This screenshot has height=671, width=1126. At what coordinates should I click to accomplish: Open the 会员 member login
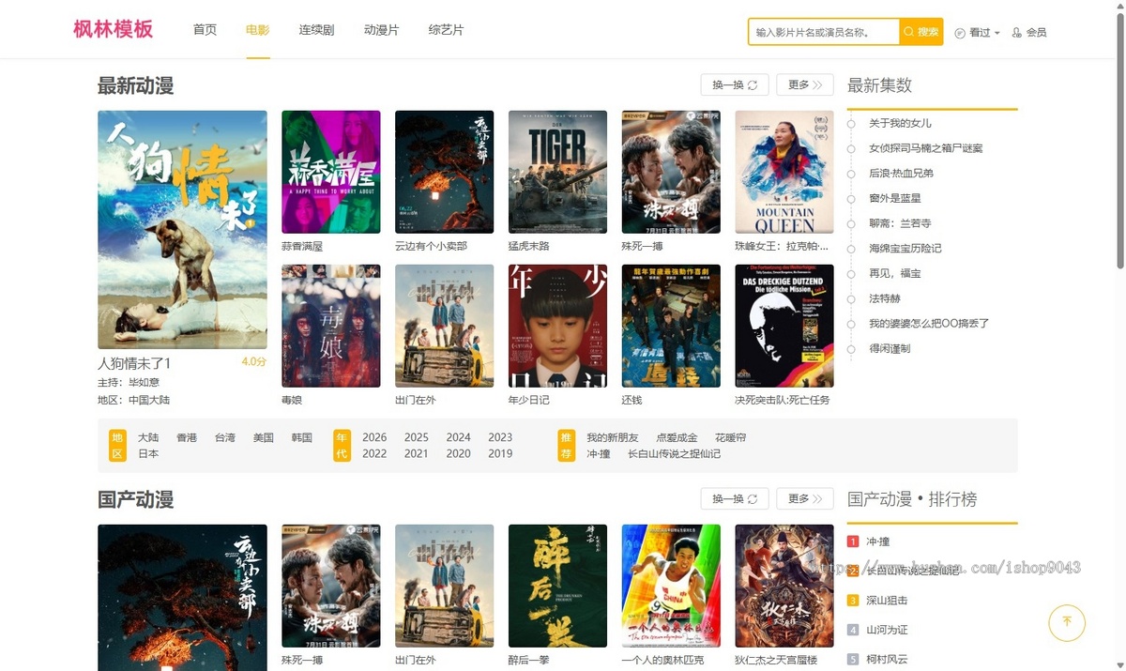tap(1029, 32)
